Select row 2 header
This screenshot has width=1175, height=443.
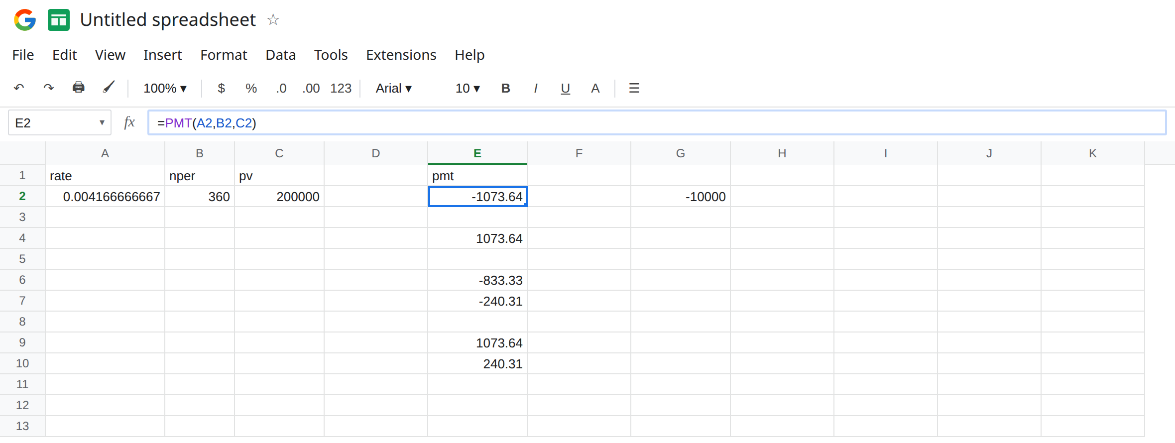click(22, 196)
